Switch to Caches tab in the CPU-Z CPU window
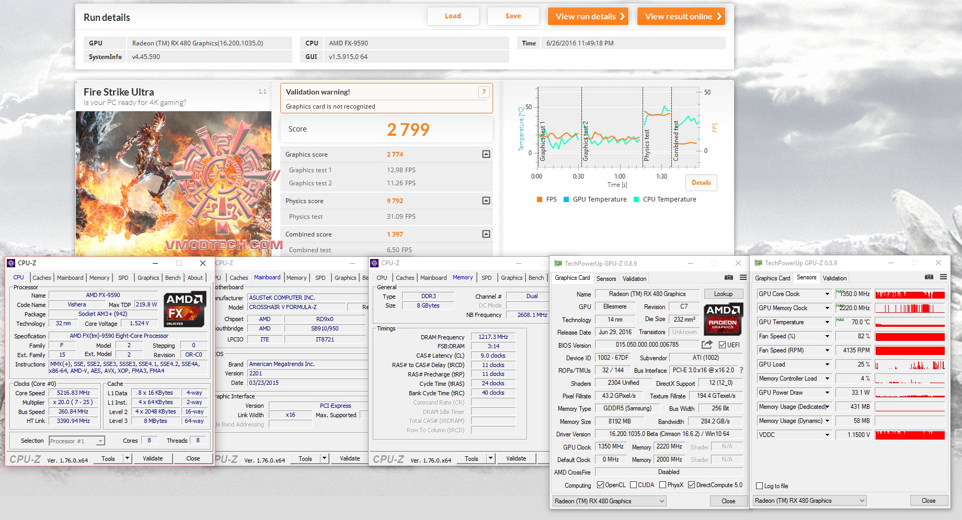Screen dimensions: 962x520 click(x=42, y=278)
